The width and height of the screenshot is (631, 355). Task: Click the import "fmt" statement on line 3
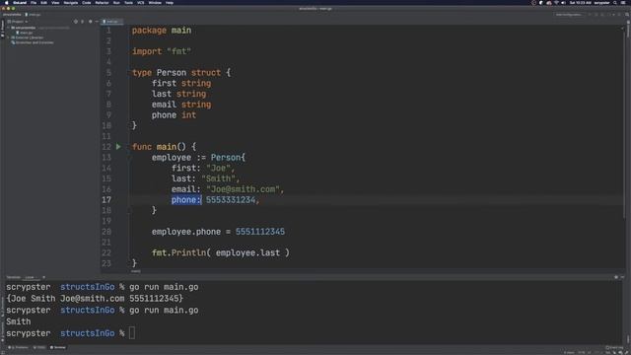(162, 51)
